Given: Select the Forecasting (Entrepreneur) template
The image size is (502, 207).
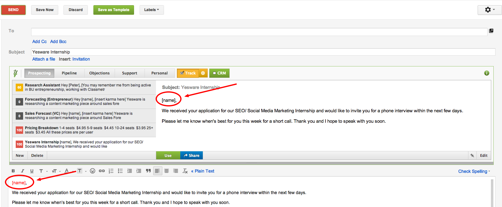Looking at the screenshot, I should coord(84,102).
